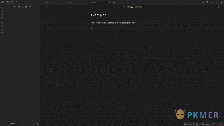This screenshot has width=224, height=126.
Task: Open command palette from the ribbon
Action: click(x=3, y=25)
